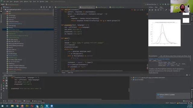Switch to the Plots tab in SciView
This screenshot has width=193, height=108.
[161, 7]
